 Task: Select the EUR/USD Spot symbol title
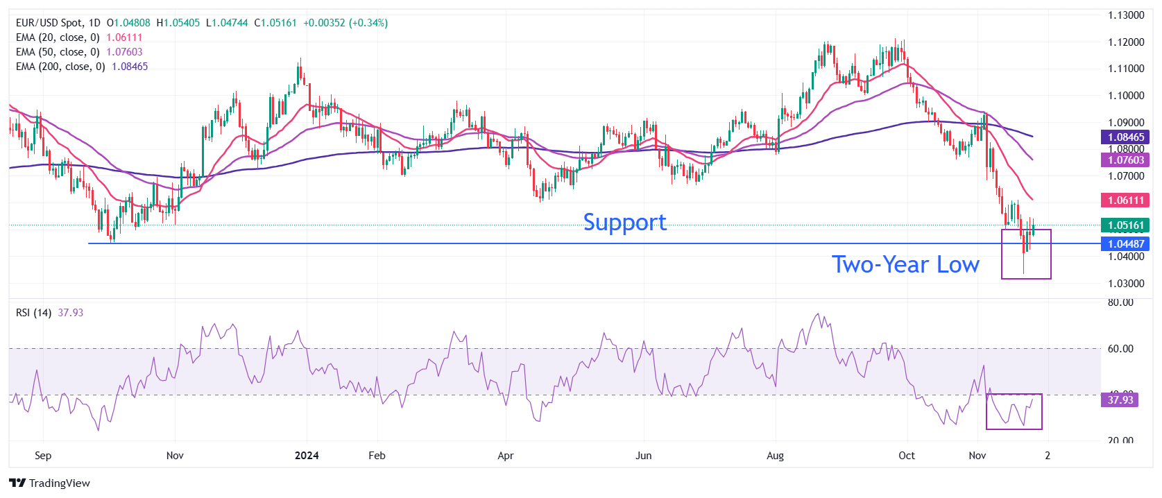click(49, 23)
